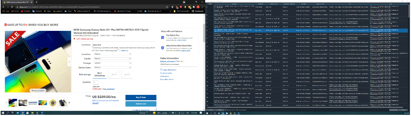Select the Buy 3 bulk savings option

click(127, 74)
